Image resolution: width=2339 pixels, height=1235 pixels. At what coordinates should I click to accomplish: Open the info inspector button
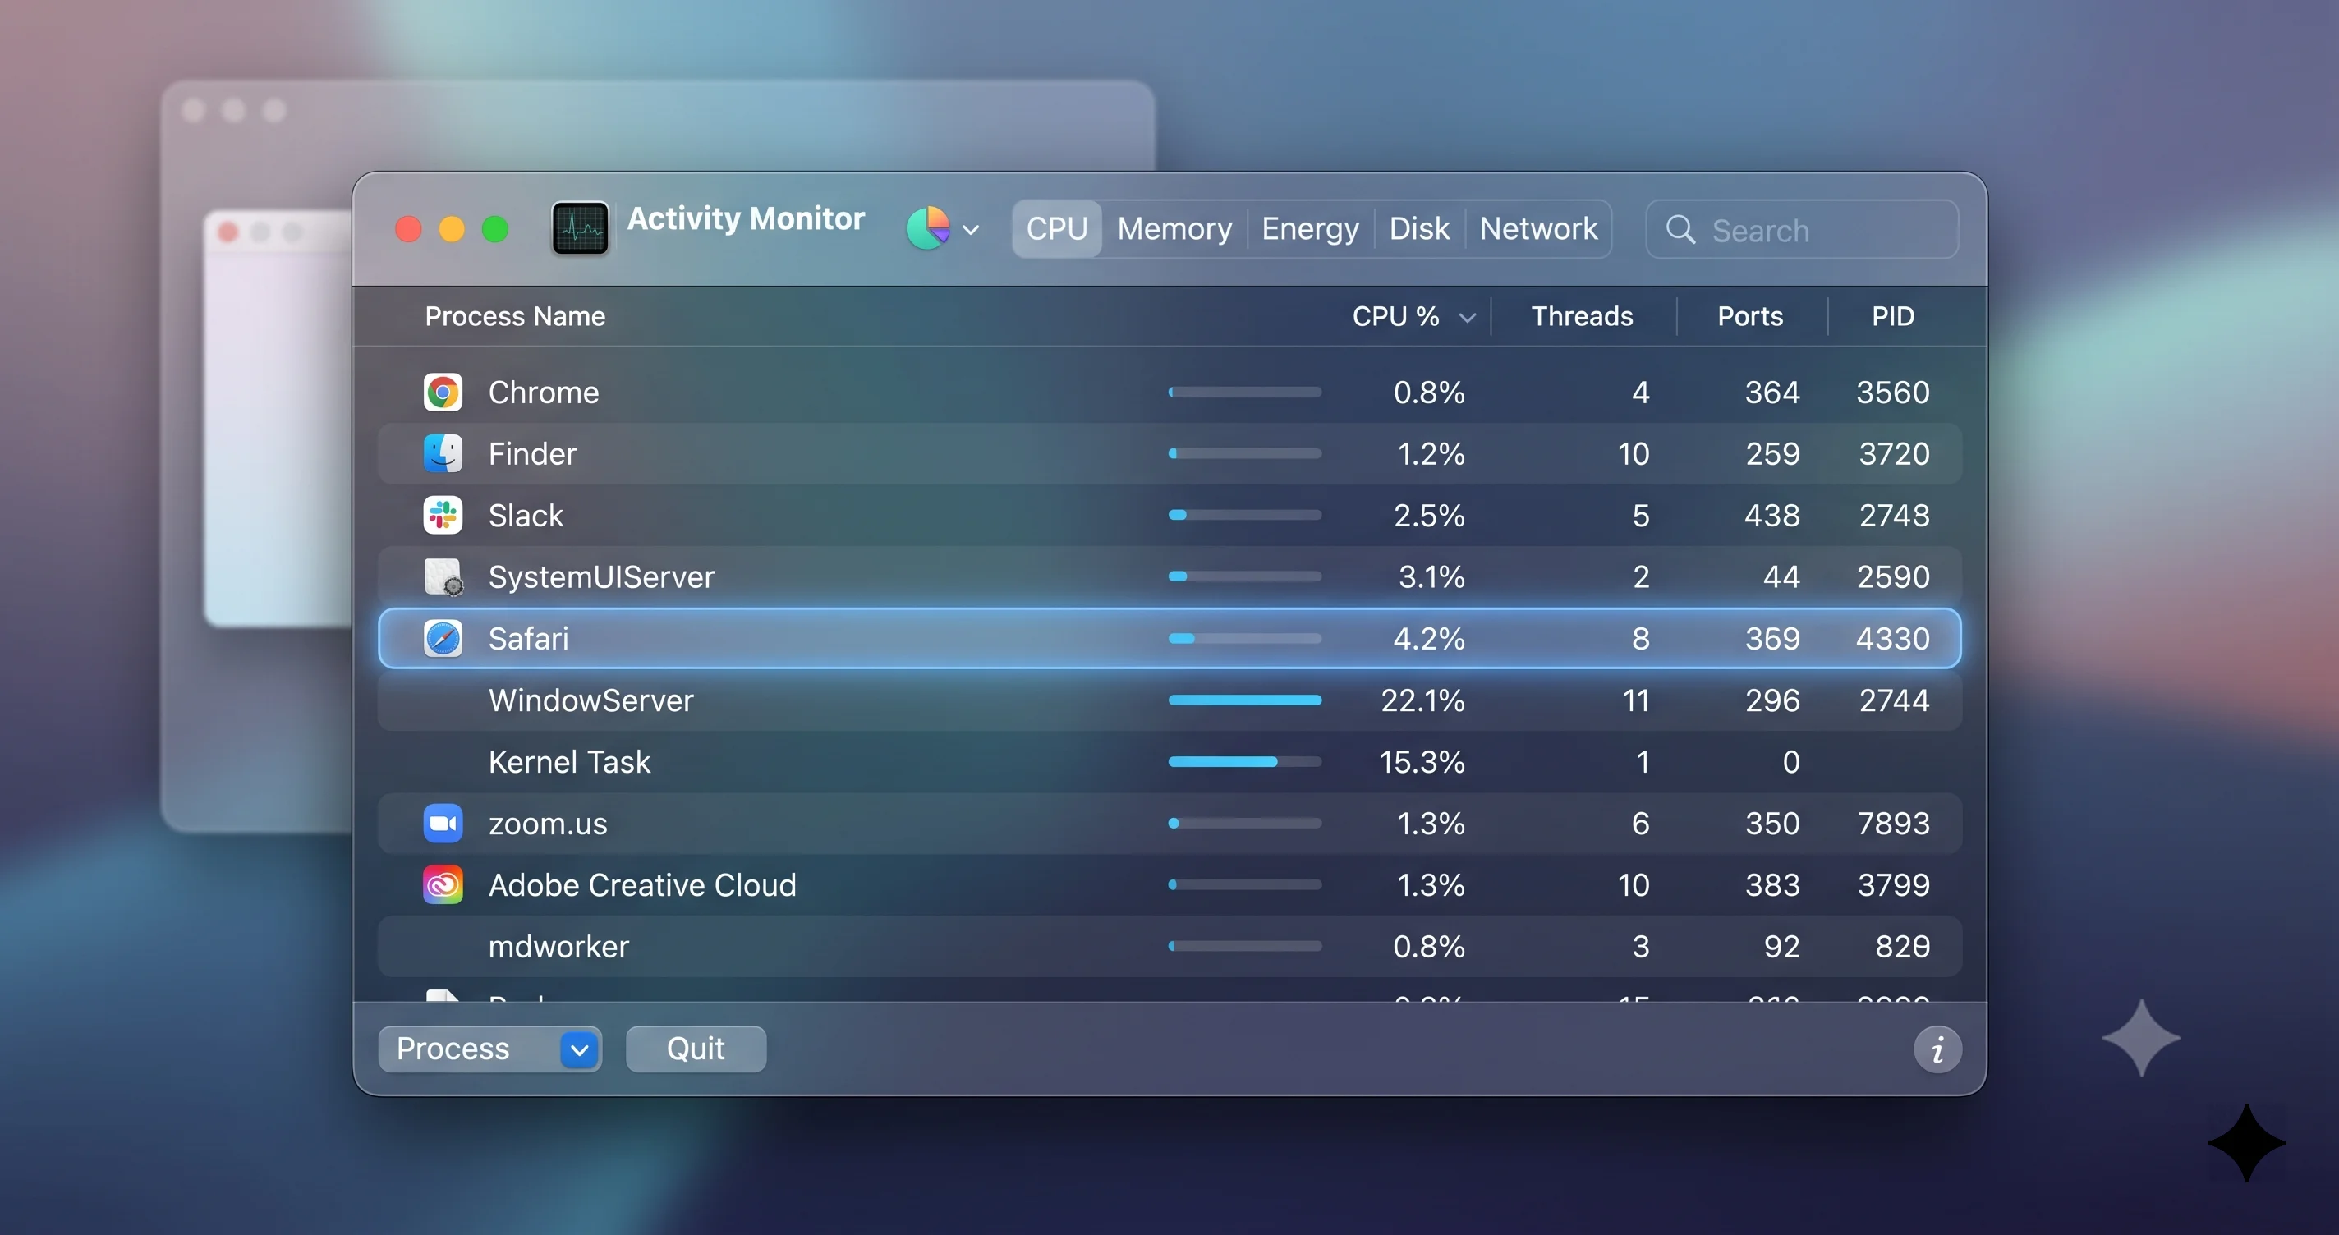point(1937,1049)
